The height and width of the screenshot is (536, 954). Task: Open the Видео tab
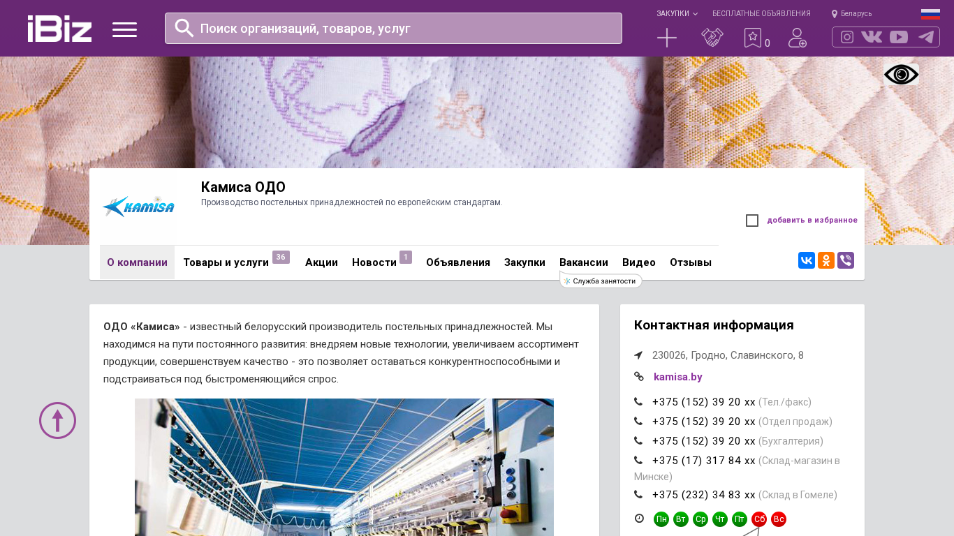[x=639, y=262]
